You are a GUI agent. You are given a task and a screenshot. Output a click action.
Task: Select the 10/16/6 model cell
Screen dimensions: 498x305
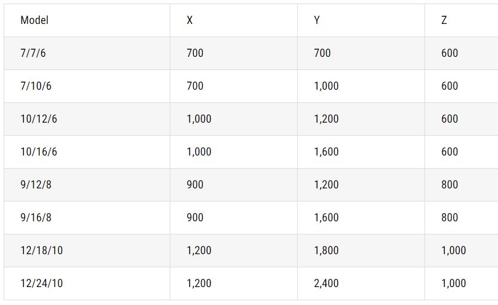tap(39, 152)
